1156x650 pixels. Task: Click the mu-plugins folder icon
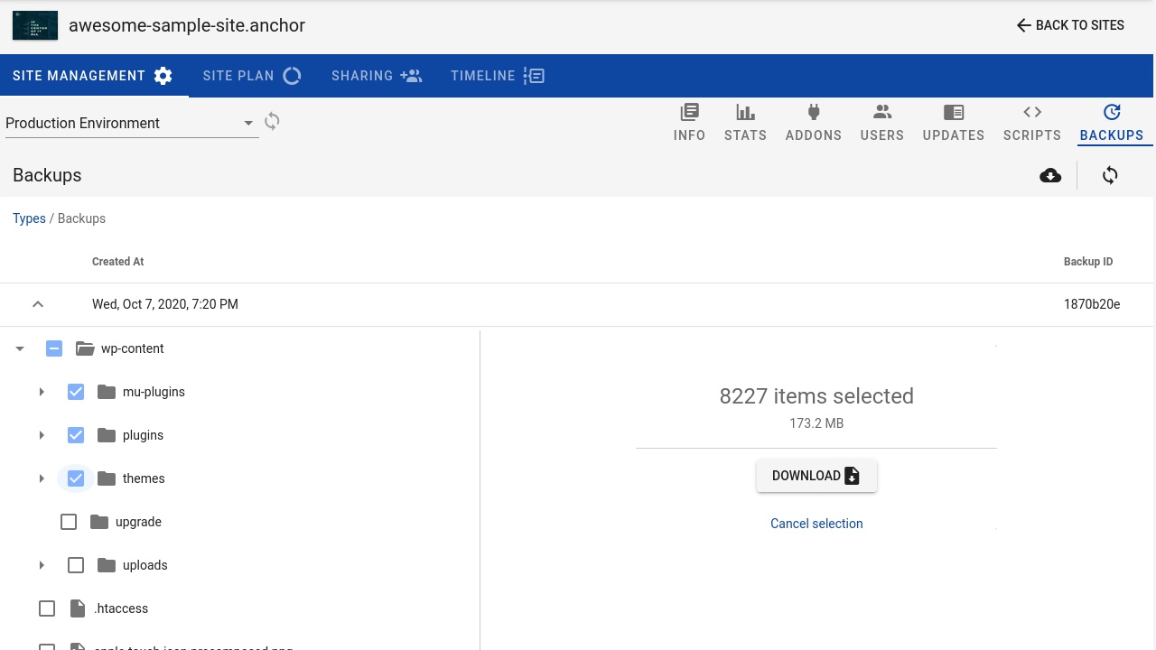[107, 392]
